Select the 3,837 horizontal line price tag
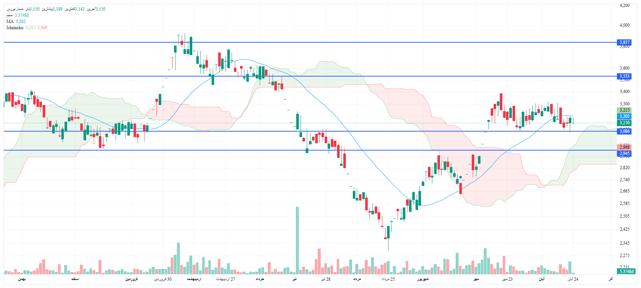Image resolution: width=641 pixels, height=288 pixels. 625,42
